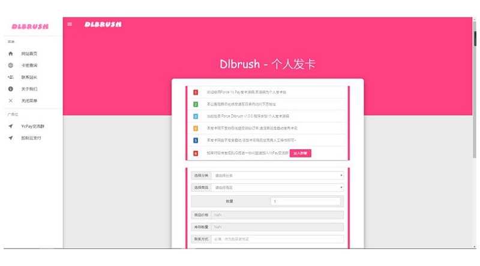This screenshot has width=480, height=266.
Task: Click the globe icon for 卡密查询
Action: coord(10,65)
